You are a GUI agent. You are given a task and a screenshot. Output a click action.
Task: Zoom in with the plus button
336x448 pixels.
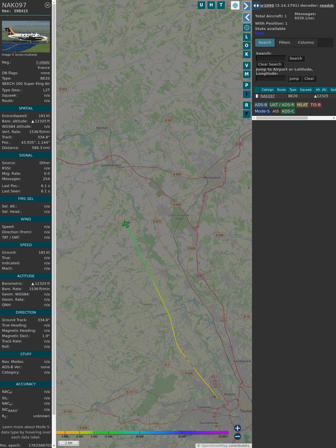click(x=237, y=428)
